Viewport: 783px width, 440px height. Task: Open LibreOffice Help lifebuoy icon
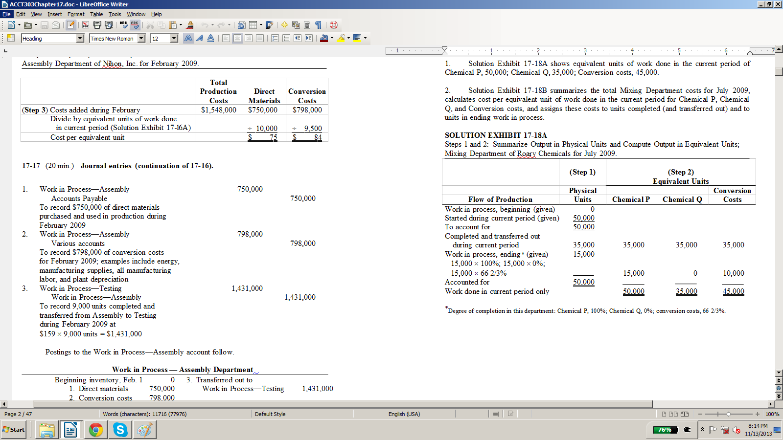tap(334, 25)
